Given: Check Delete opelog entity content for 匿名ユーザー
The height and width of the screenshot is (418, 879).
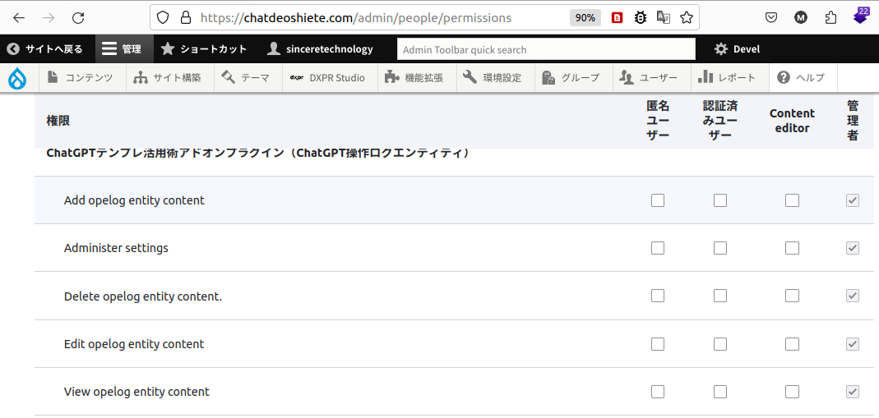Looking at the screenshot, I should tap(658, 296).
